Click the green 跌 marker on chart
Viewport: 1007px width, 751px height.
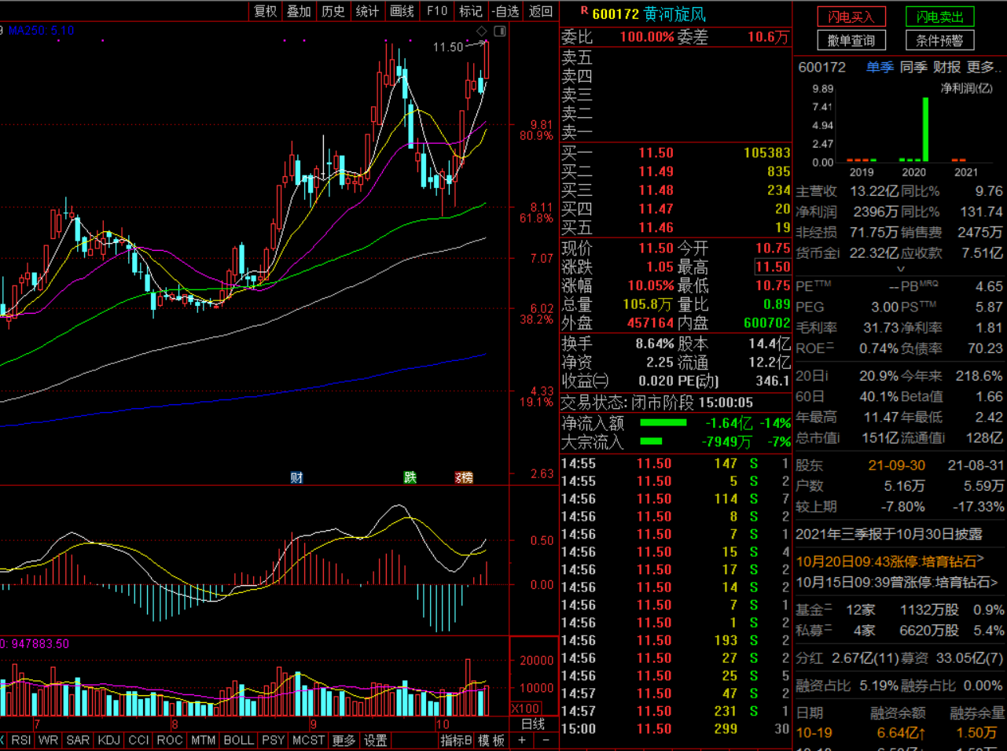[410, 477]
